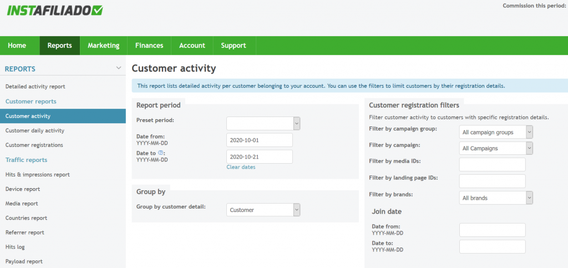Click the Clear dates link
The image size is (568, 268).
point(241,167)
